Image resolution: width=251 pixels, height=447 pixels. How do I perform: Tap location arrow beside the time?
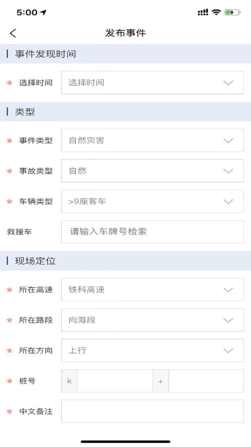pos(43,12)
